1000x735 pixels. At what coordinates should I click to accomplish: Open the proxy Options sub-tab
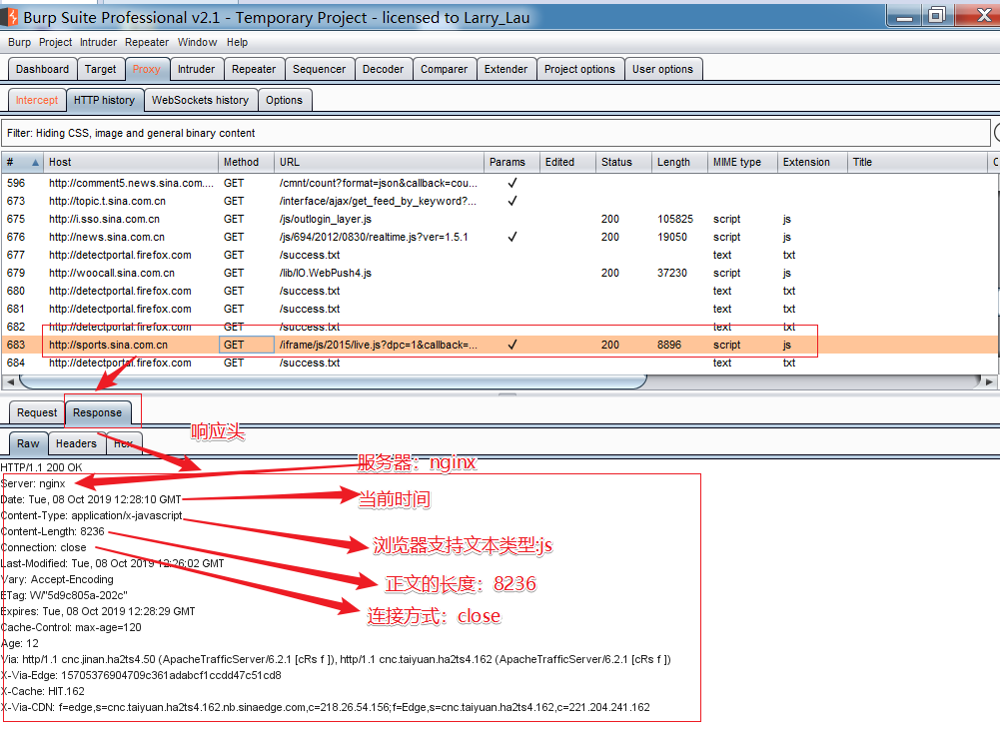tap(285, 100)
